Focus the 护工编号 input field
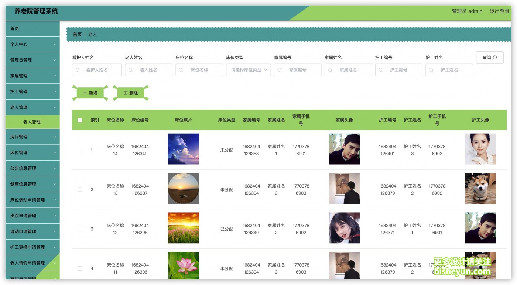517x285 pixels. 398,70
